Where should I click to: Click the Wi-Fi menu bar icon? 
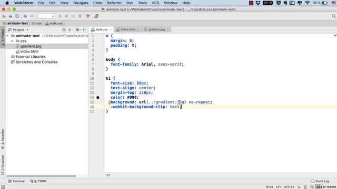click(x=308, y=3)
